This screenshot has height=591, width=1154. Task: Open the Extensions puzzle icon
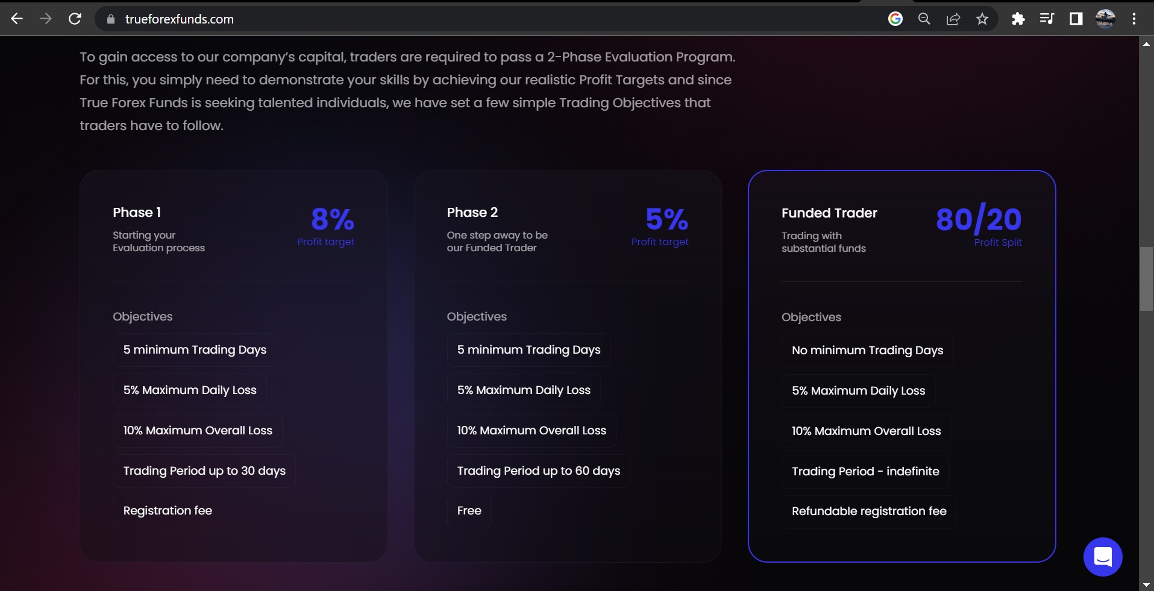(x=1018, y=19)
